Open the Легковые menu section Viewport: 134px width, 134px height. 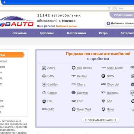(x=19, y=33)
